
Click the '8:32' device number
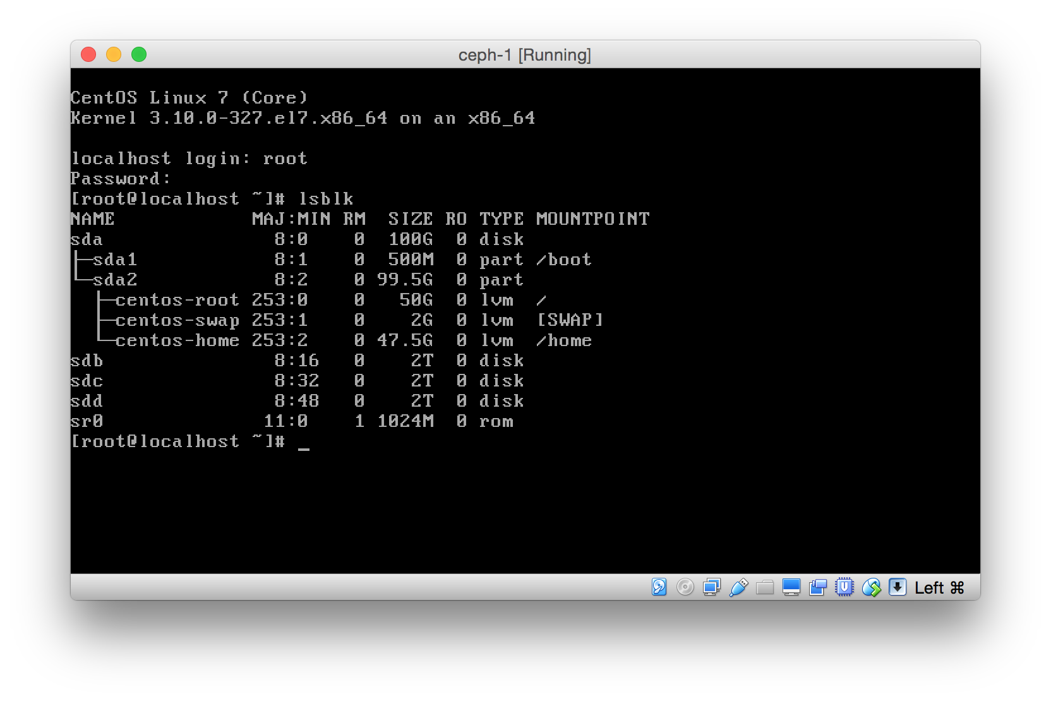[x=297, y=381]
